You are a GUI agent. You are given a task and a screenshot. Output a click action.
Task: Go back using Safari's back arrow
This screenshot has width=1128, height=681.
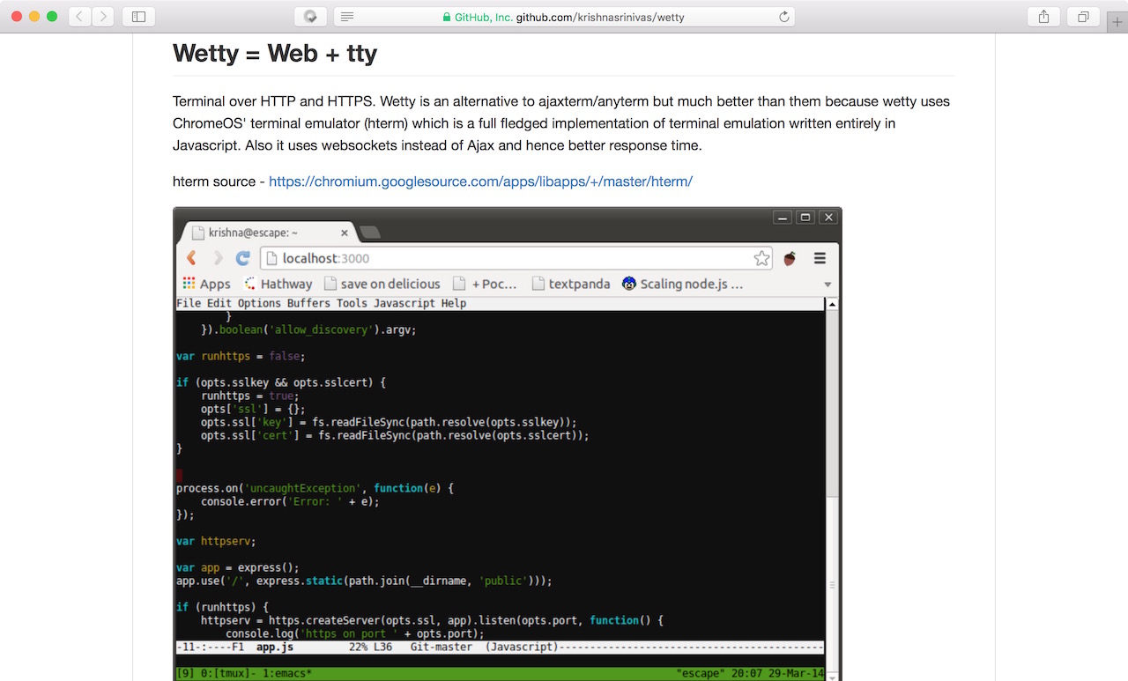coord(80,16)
